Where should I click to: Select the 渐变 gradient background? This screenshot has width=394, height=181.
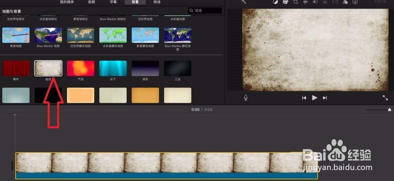coord(145,68)
